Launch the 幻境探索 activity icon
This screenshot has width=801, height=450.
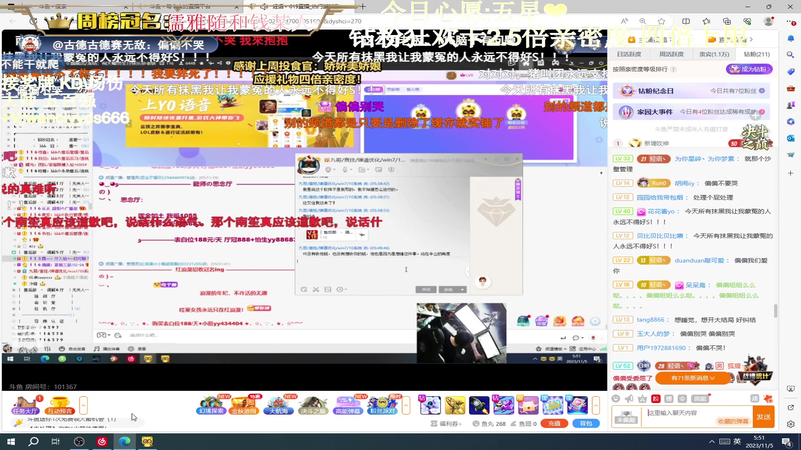click(212, 405)
